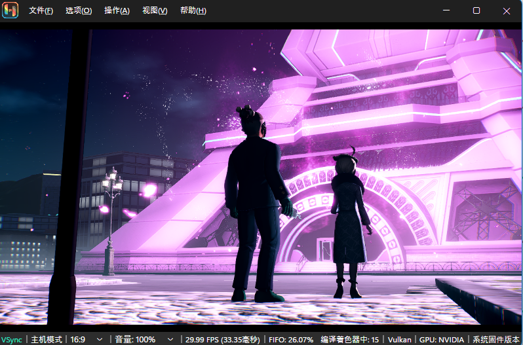Open the 视图(V) menu

(x=155, y=11)
